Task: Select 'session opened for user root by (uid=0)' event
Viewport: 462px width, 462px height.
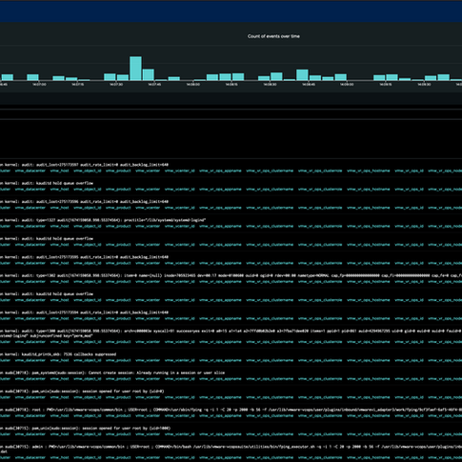Action: tap(82, 392)
